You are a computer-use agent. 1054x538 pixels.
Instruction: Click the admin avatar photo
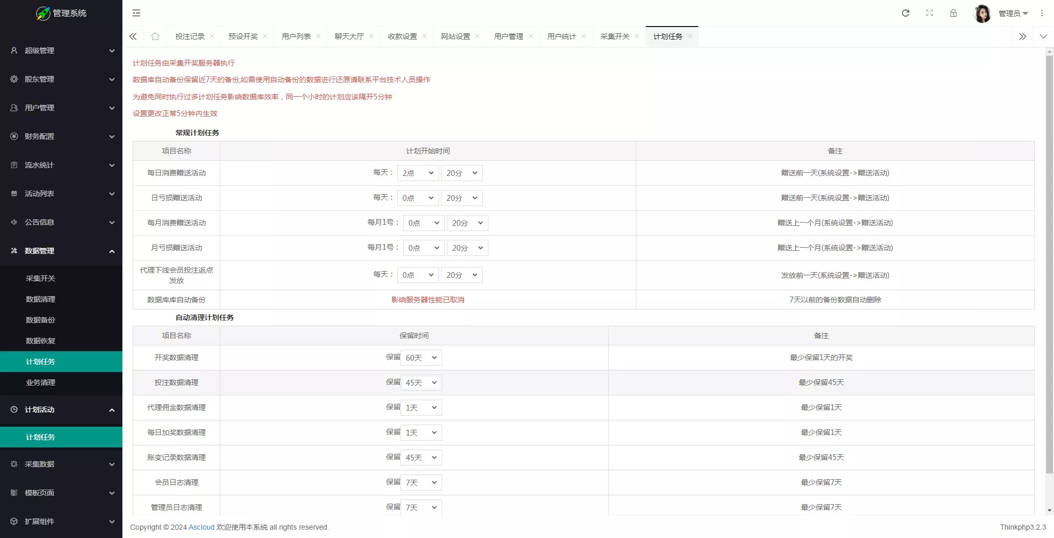[982, 13]
